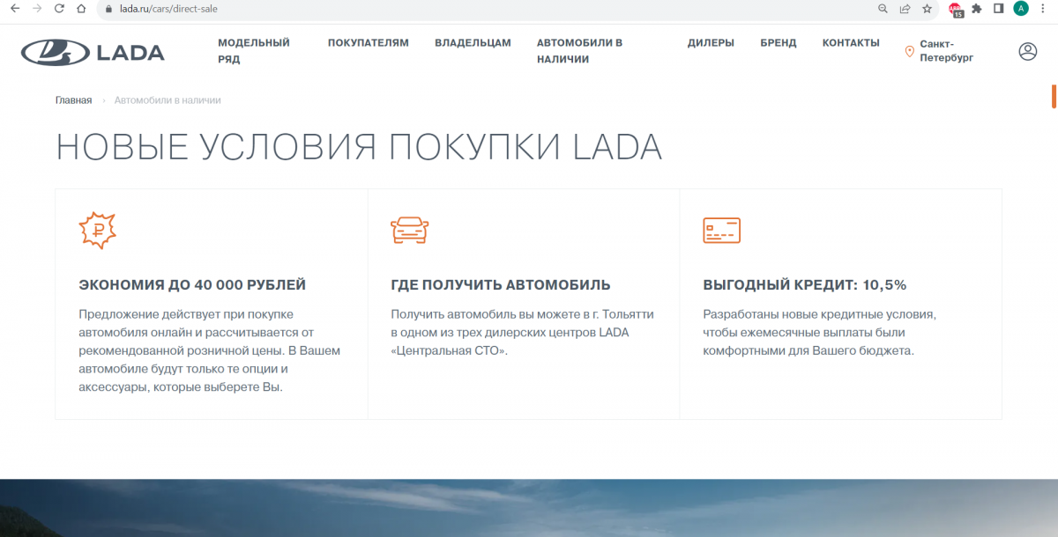
Task: Open the Chrome three-dot menu
Action: 1043,9
